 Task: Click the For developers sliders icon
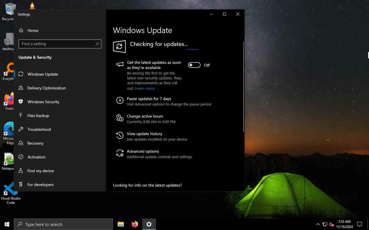pos(21,185)
